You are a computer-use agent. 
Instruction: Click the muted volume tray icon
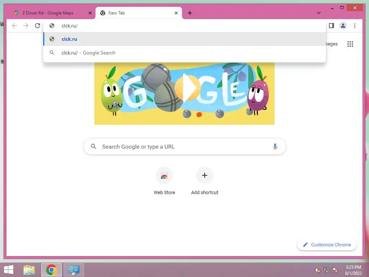pos(317,270)
